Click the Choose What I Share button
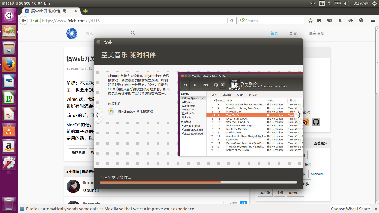 pyautogui.click(x=351, y=209)
